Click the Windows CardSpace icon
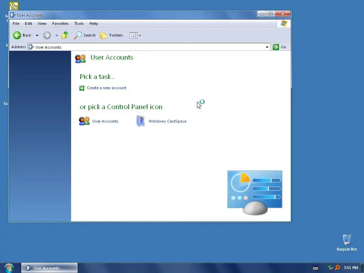Viewport: 364px width, 273px height. 140,121
